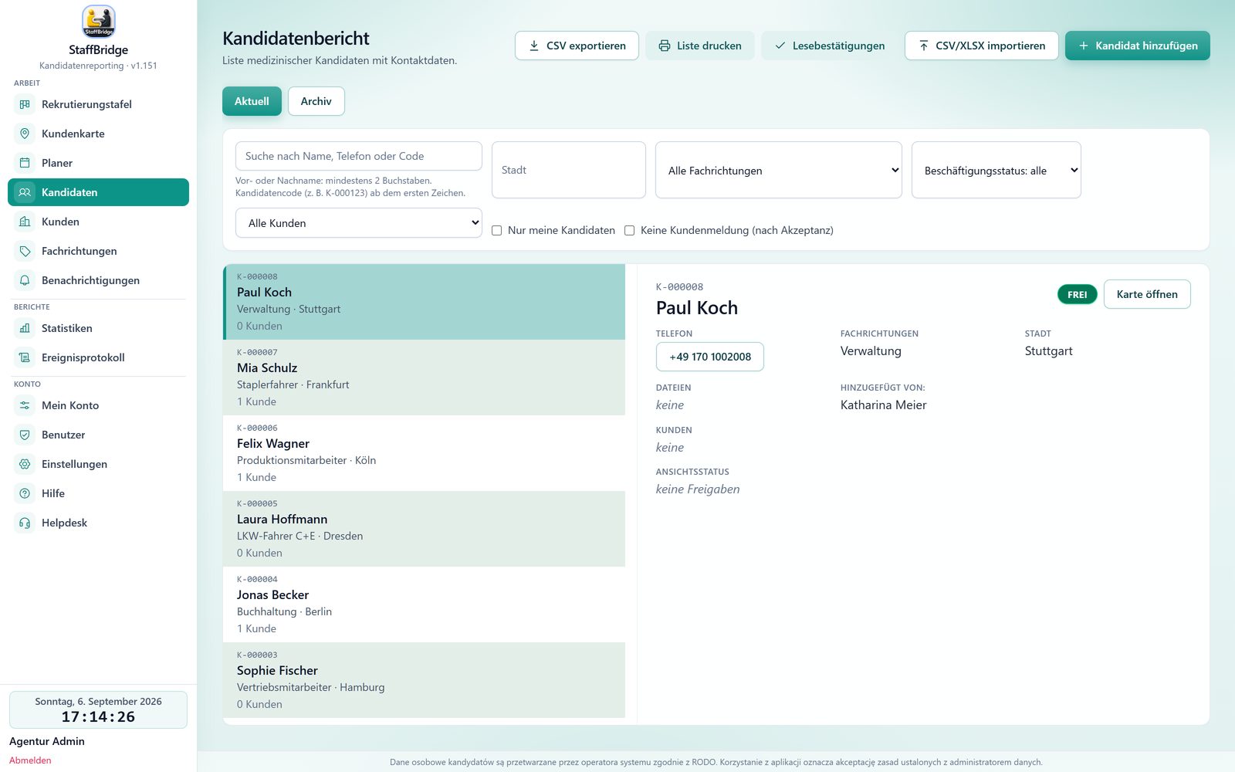1235x772 pixels.
Task: Click the Kundenkarte map pin icon
Action: coord(25,134)
